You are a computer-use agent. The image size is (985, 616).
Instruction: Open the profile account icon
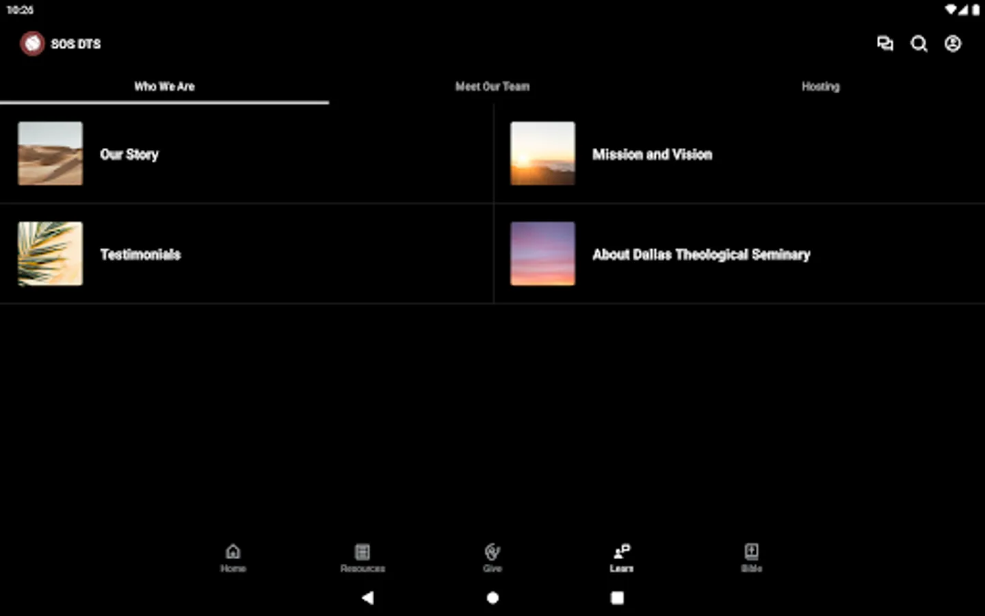953,44
